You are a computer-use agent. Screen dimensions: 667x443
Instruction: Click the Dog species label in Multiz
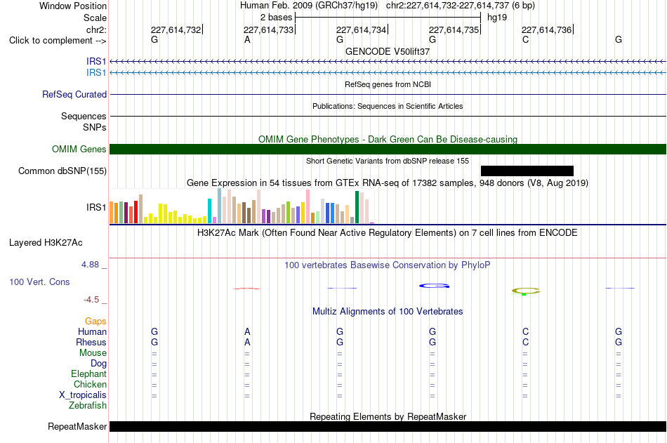(x=99, y=364)
